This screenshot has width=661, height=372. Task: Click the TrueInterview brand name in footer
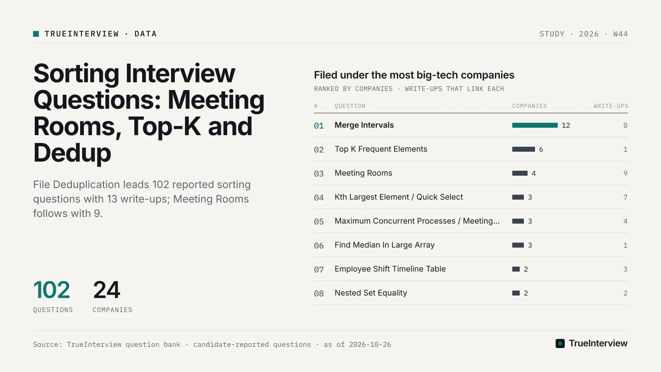click(598, 343)
